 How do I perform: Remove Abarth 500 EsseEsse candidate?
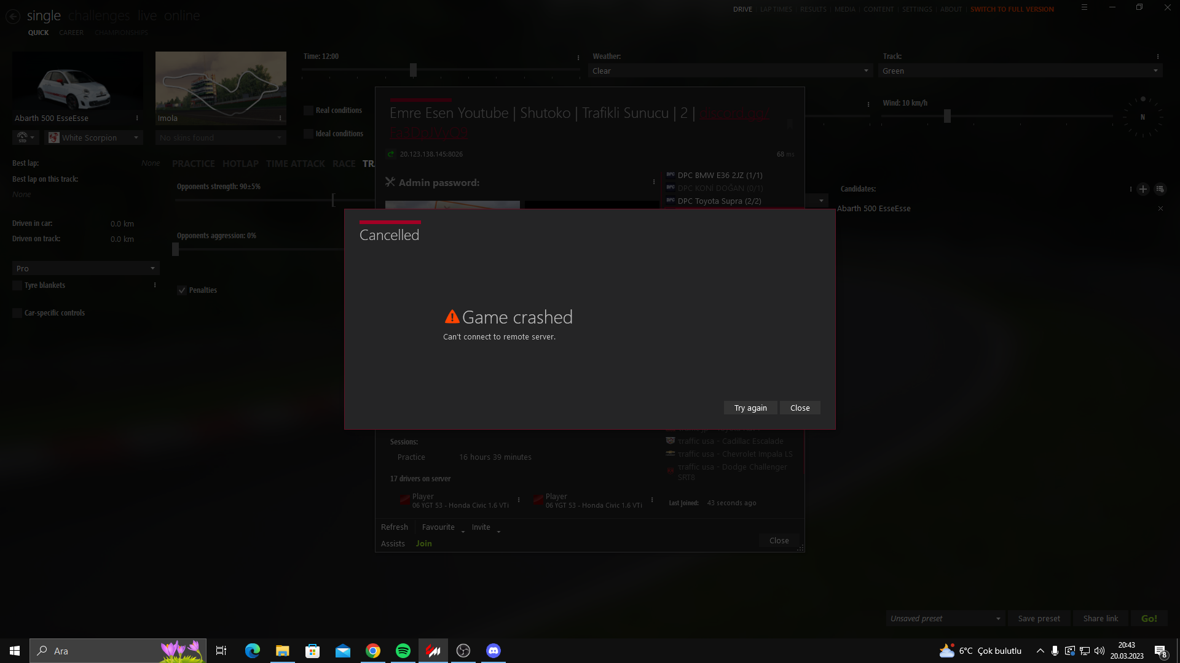click(1160, 209)
